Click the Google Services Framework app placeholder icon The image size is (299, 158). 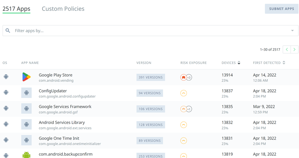26,109
